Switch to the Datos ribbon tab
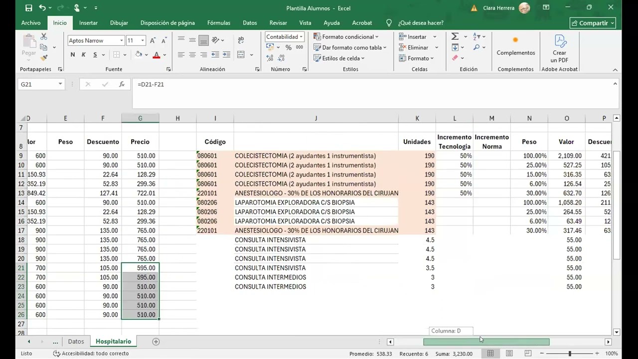 (250, 23)
